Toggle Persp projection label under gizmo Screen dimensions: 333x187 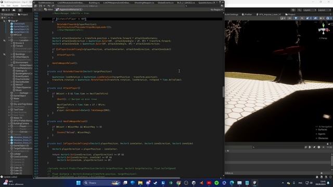click(323, 38)
